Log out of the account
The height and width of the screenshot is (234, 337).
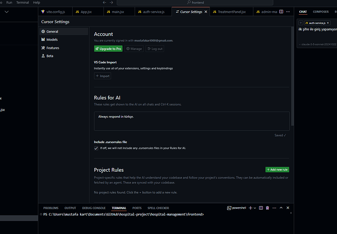pos(155,49)
